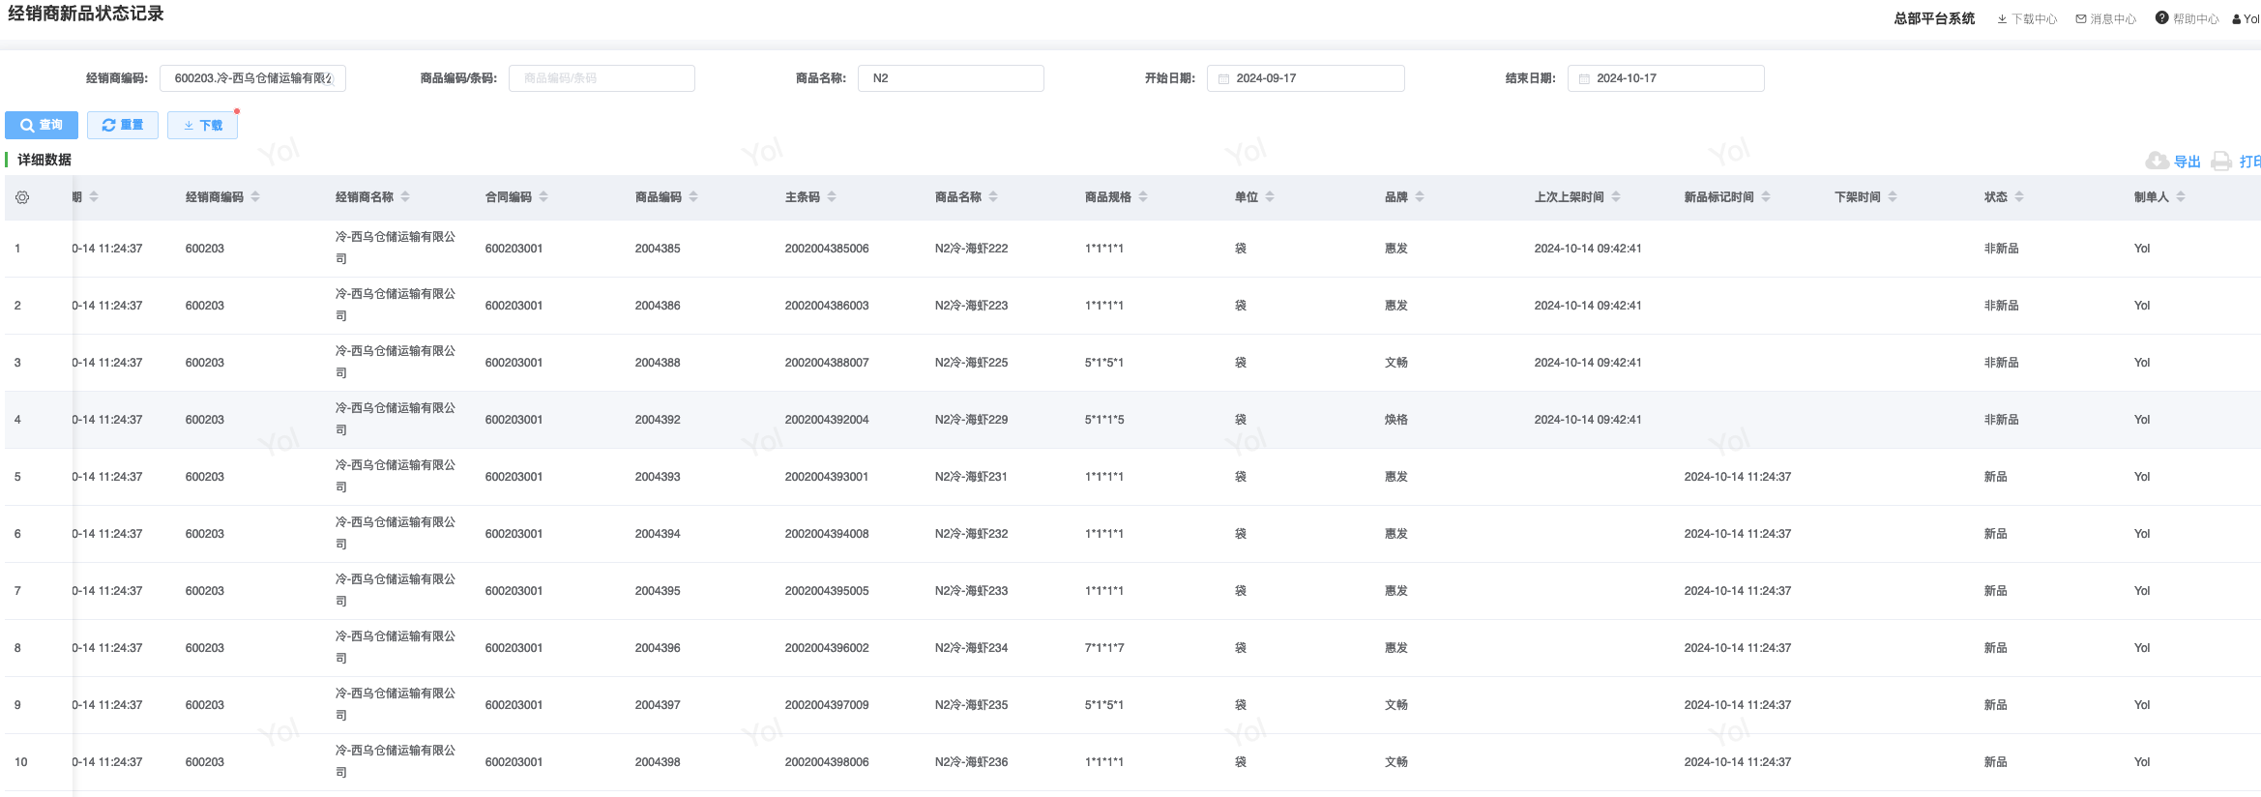Screen dimensions: 2261x797
Task: Click the 下载 button with red dot
Action: tap(203, 125)
